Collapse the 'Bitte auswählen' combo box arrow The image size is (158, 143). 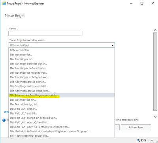pos(113,45)
